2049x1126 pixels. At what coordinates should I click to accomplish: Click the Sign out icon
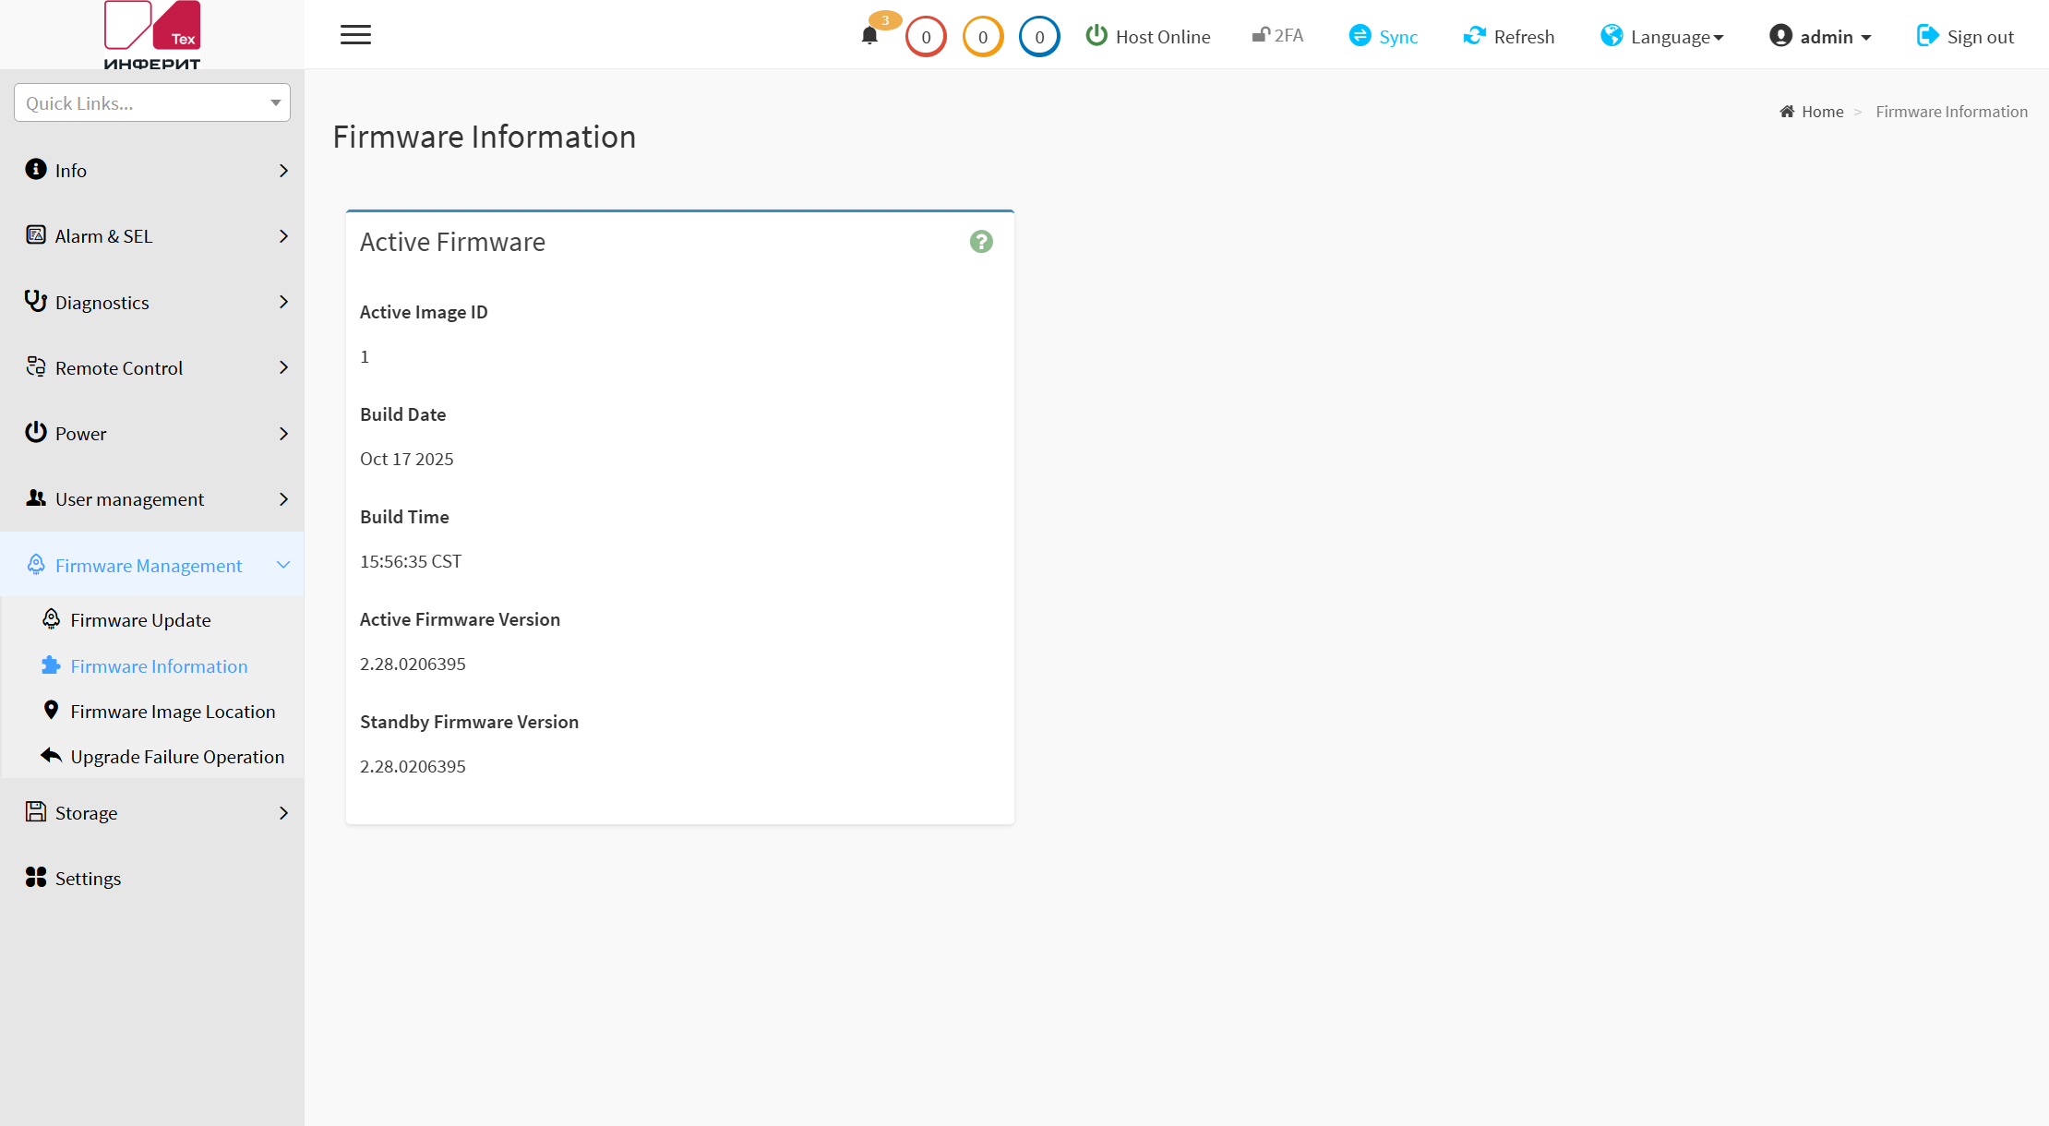(x=1928, y=36)
